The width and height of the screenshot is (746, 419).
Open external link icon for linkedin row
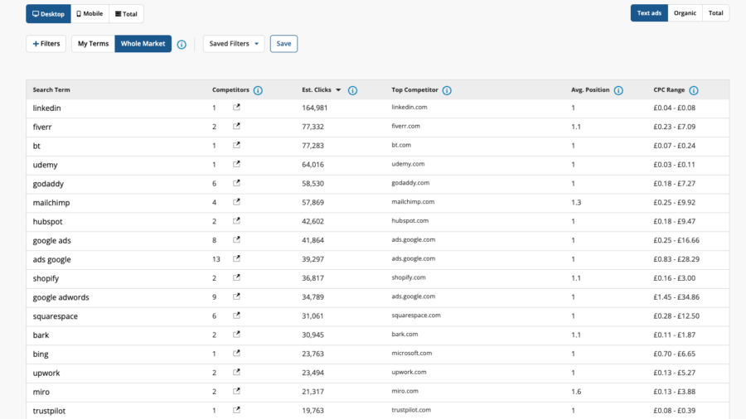pyautogui.click(x=236, y=108)
